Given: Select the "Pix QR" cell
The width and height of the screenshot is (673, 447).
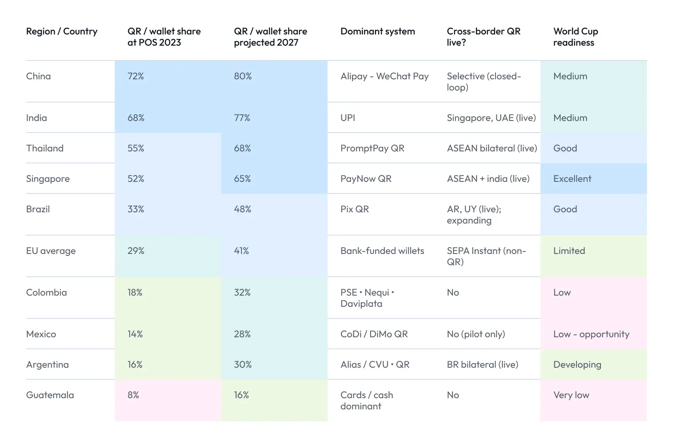Looking at the screenshot, I should click(355, 209).
